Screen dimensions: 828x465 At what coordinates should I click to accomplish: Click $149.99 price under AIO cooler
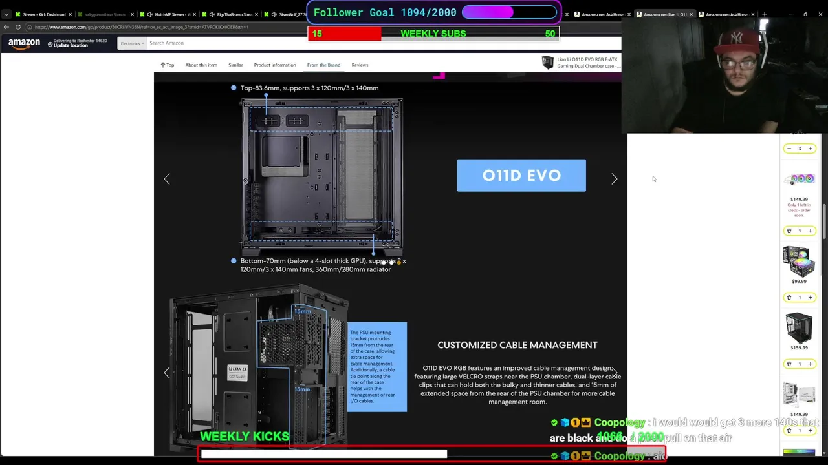(799, 200)
